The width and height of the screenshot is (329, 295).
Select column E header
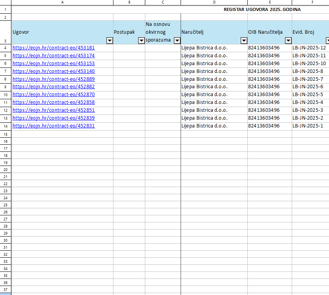point(270,2)
